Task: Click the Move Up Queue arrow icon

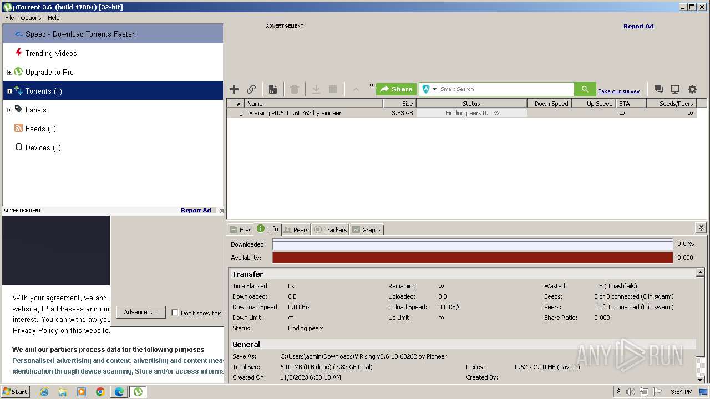Action: [356, 89]
